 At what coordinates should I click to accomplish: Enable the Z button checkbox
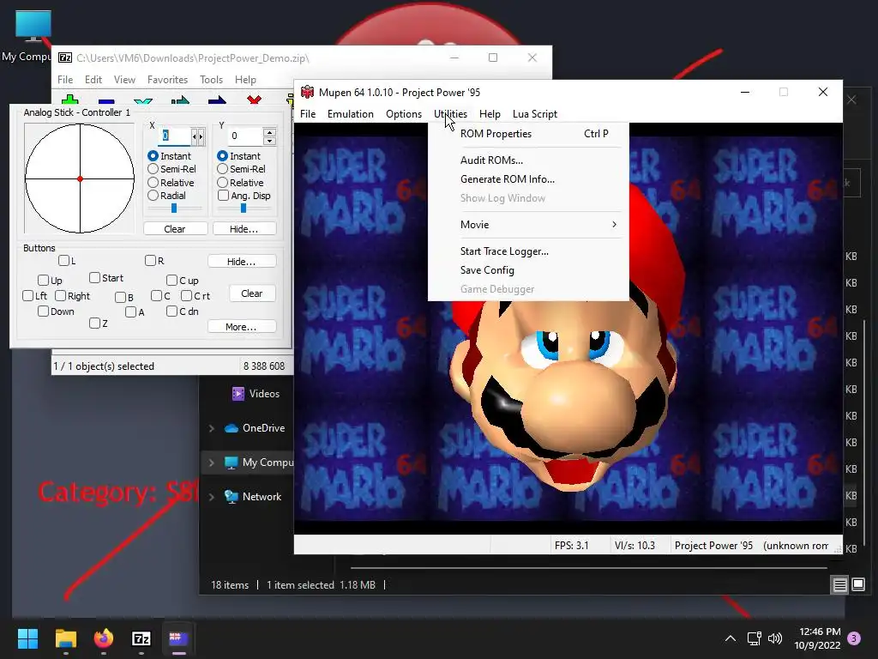pos(94,323)
